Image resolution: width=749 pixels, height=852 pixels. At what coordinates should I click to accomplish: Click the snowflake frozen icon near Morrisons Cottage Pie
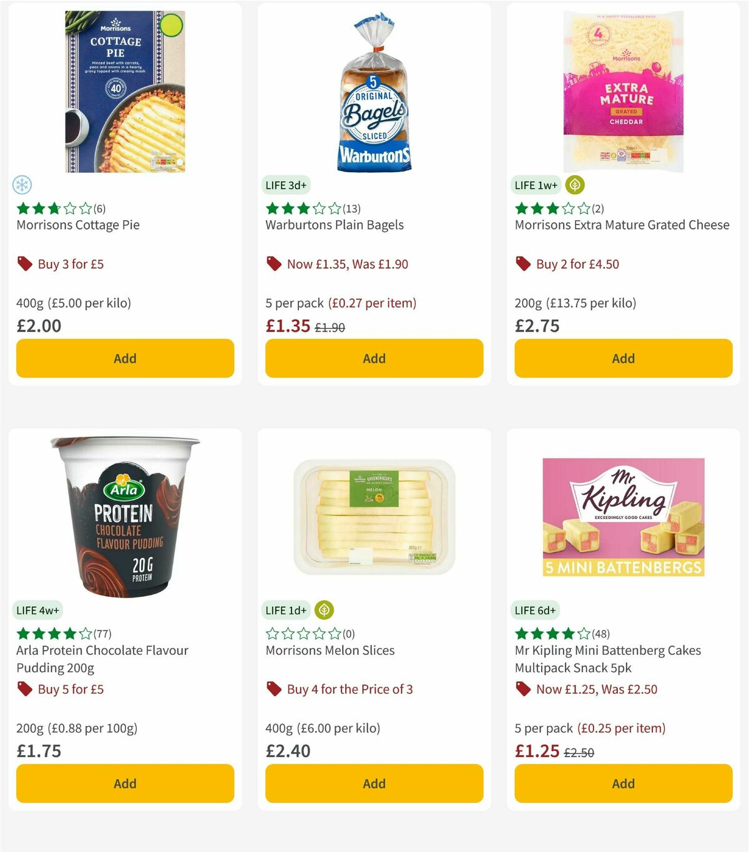tap(22, 185)
